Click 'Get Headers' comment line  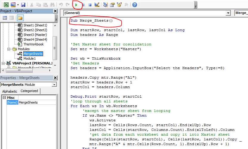[x=85, y=63]
